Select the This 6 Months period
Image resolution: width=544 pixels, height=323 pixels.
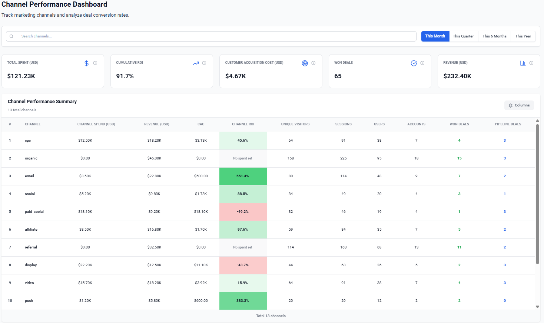point(494,36)
